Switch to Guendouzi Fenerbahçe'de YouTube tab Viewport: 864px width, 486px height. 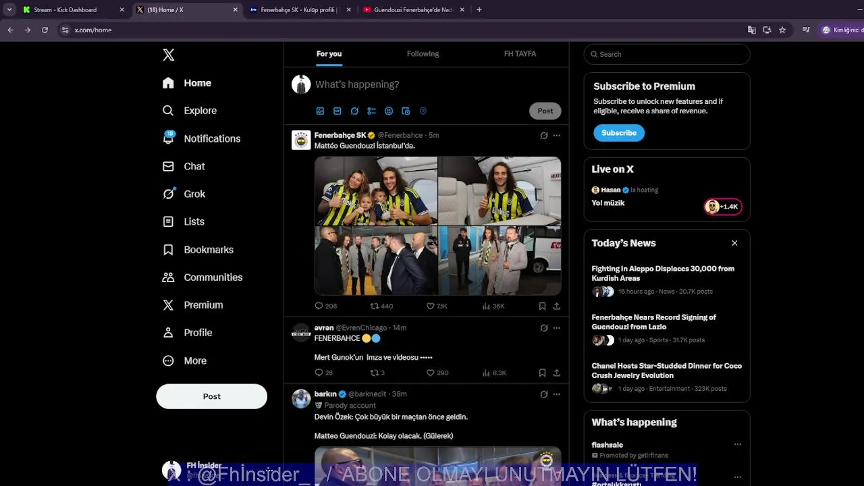point(414,9)
